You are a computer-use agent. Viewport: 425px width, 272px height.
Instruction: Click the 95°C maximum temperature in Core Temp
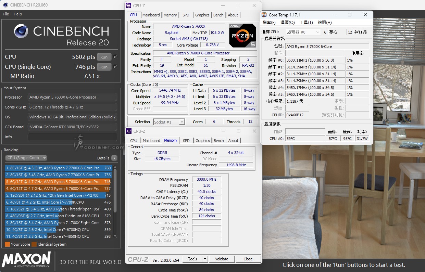[x=347, y=139]
